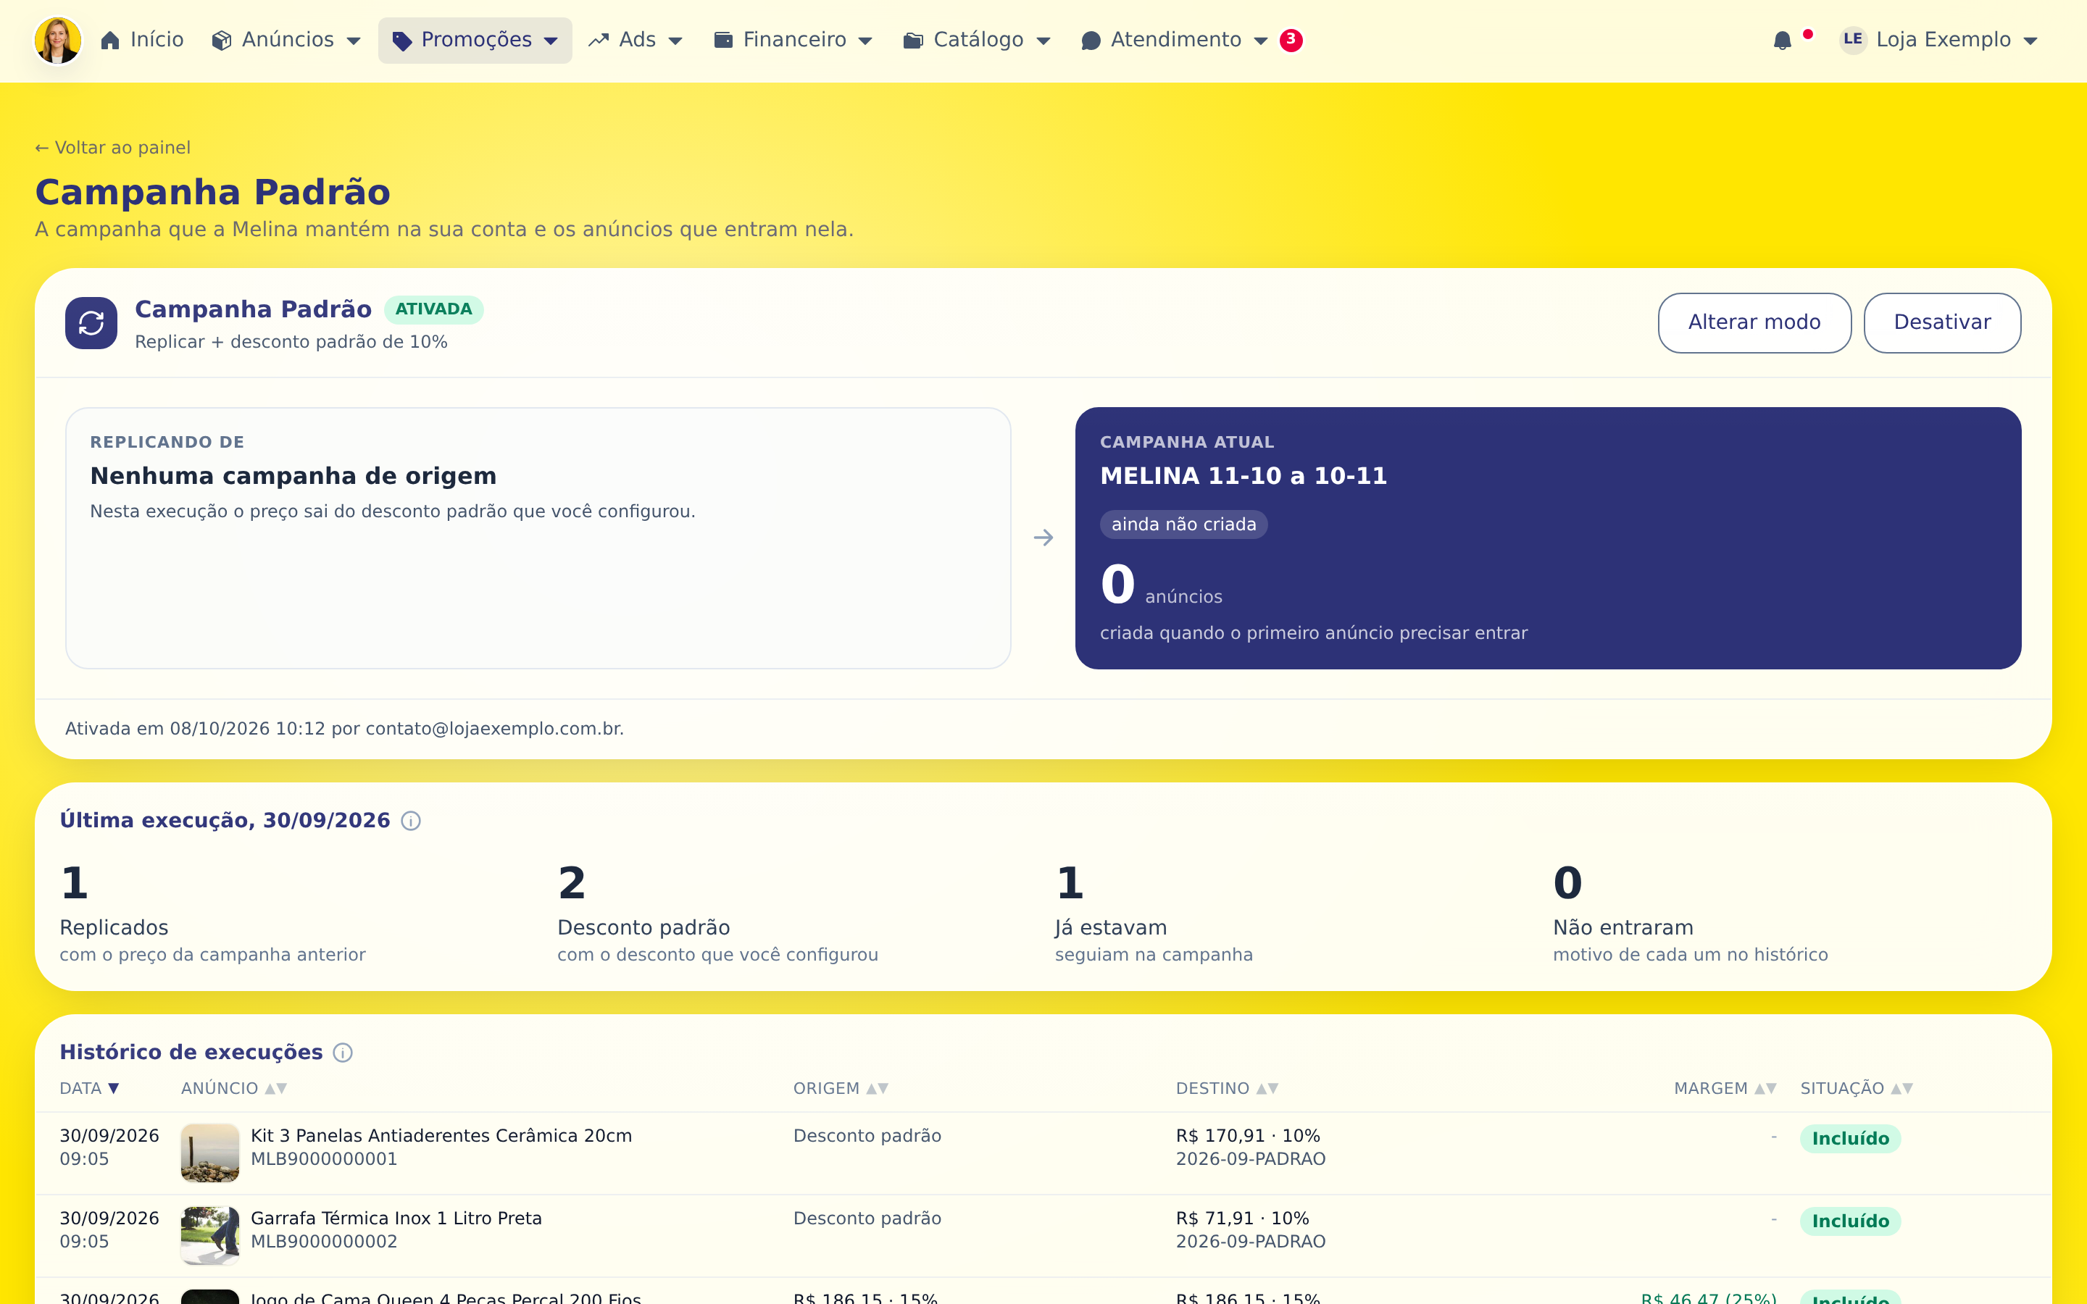This screenshot has width=2087, height=1304.
Task: Click Alterar modo button
Action: (1754, 322)
